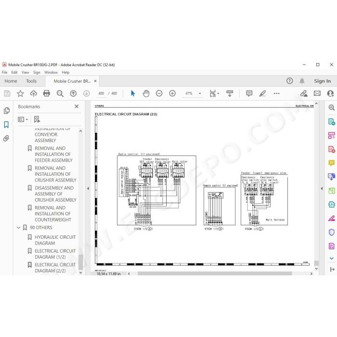Open the notifications bell

pyautogui.click(x=302, y=81)
